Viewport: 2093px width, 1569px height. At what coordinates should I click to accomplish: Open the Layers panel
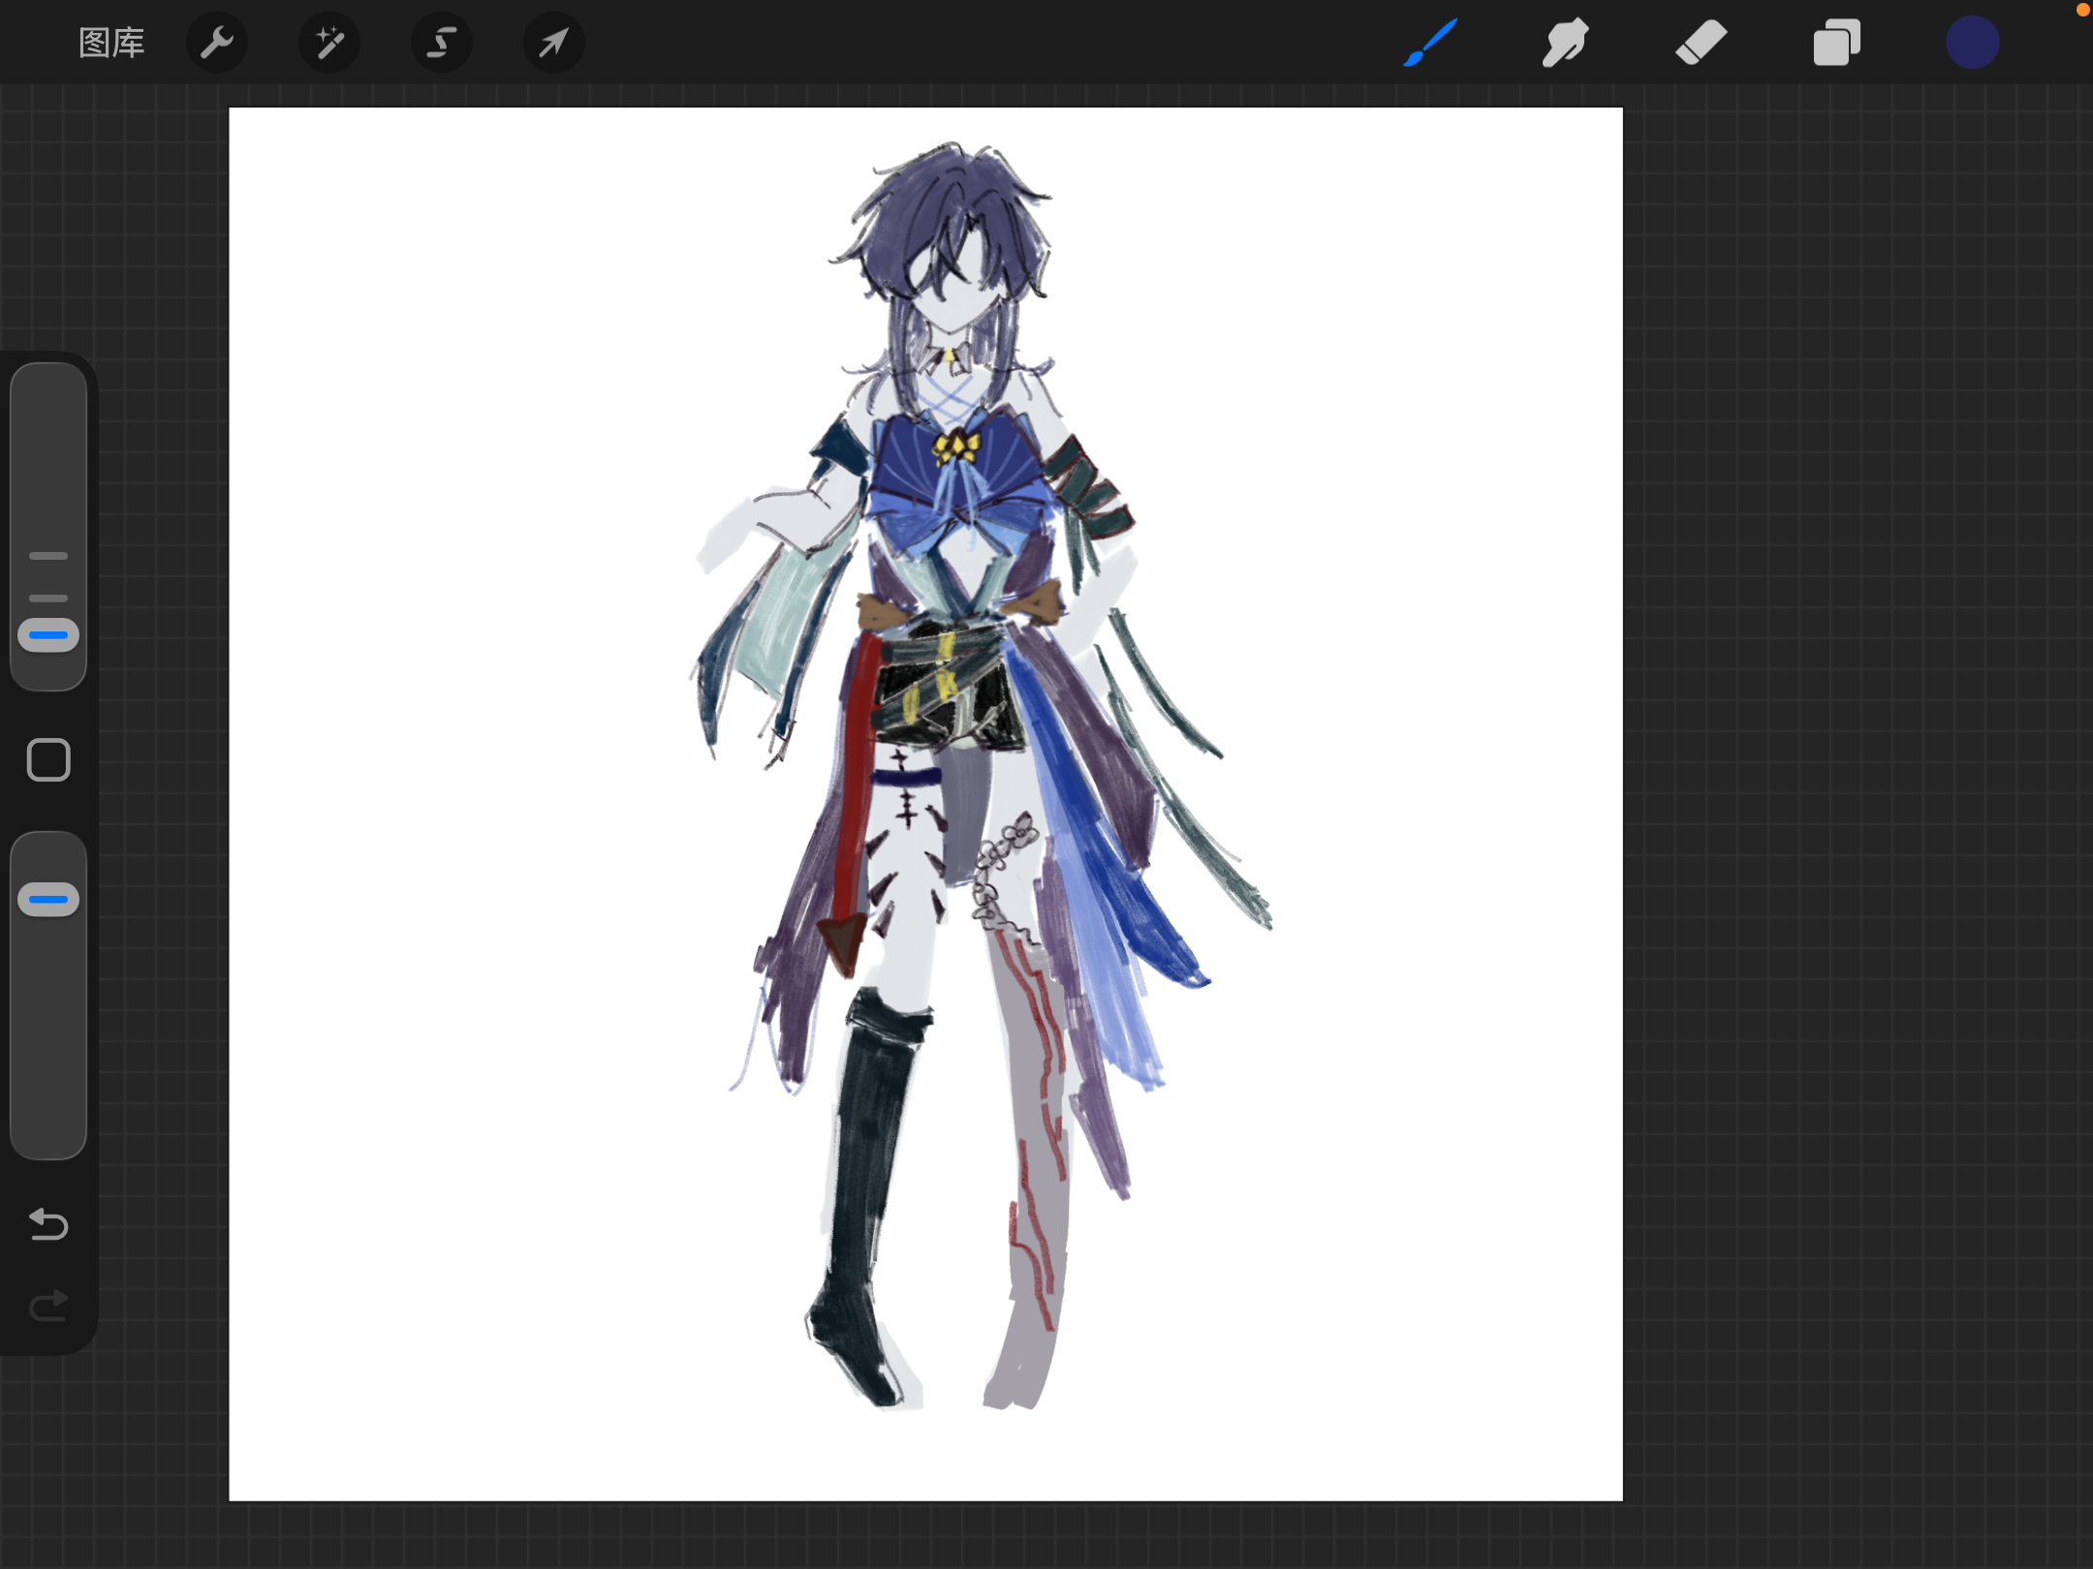pyautogui.click(x=1836, y=43)
